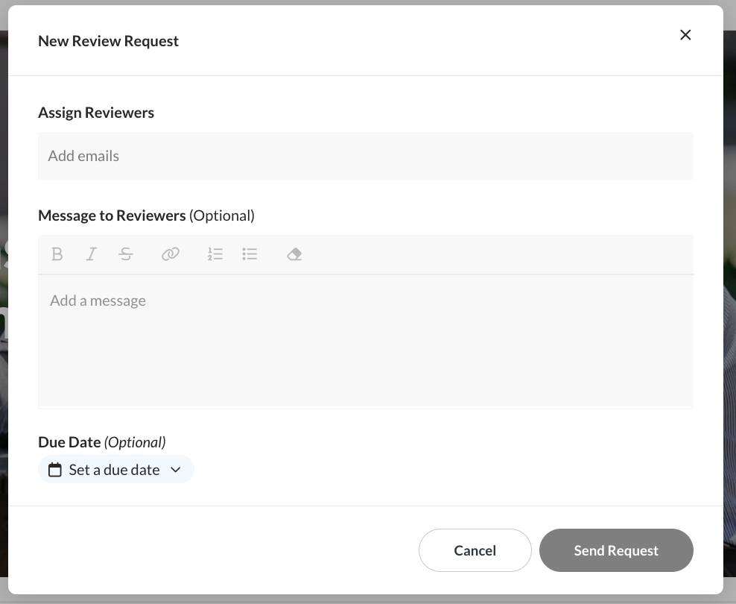Viewport: 736px width, 604px height.
Task: Expand the due date chevron arrow
Action: [x=176, y=470]
